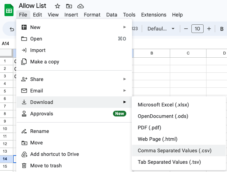Screen dimensions: 227x172
Task: Download as OpenDocument (.ods)
Action: click(179, 116)
